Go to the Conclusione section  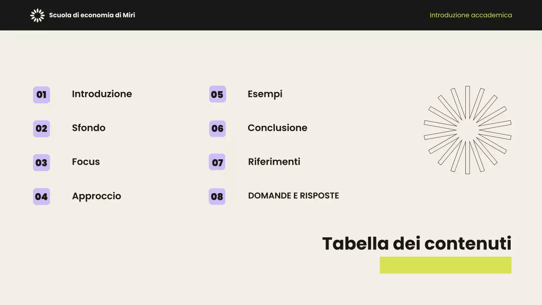click(277, 128)
